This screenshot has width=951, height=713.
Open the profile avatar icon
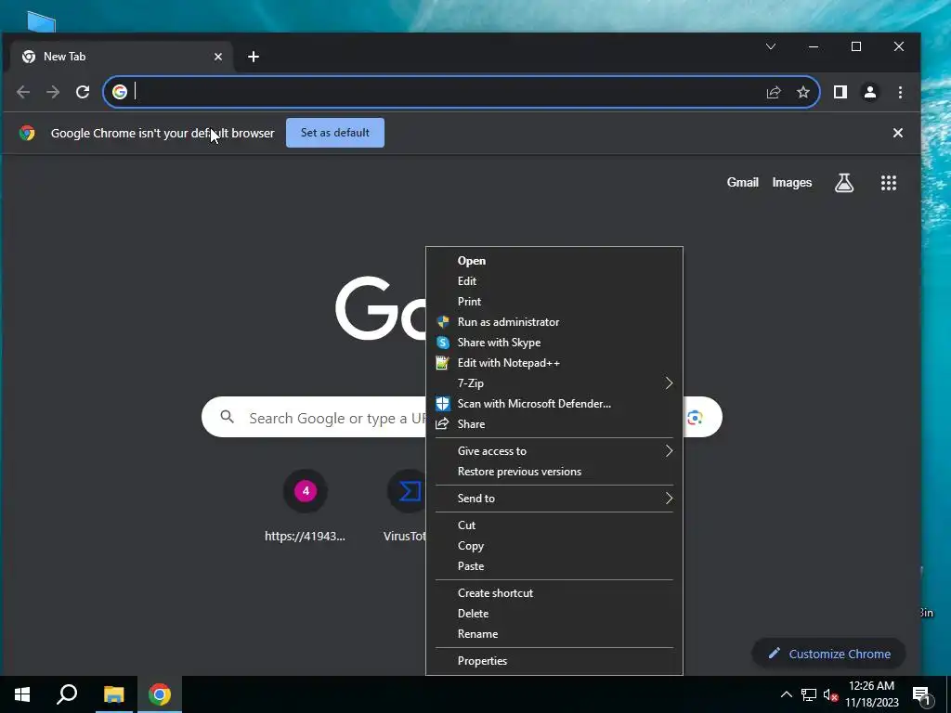(869, 92)
